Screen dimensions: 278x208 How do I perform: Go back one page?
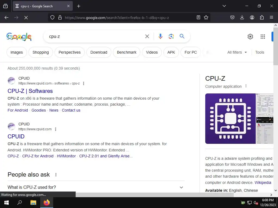tap(7, 18)
